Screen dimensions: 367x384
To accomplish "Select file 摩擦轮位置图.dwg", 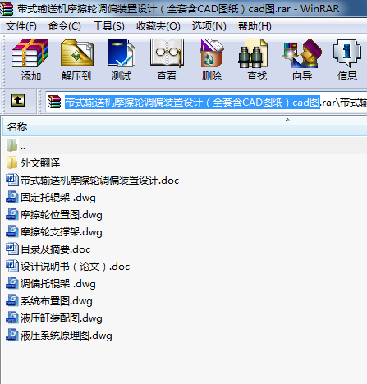I will point(54,215).
